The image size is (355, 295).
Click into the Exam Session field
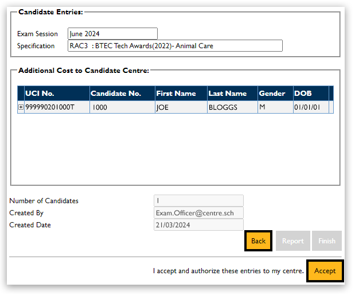coord(112,34)
